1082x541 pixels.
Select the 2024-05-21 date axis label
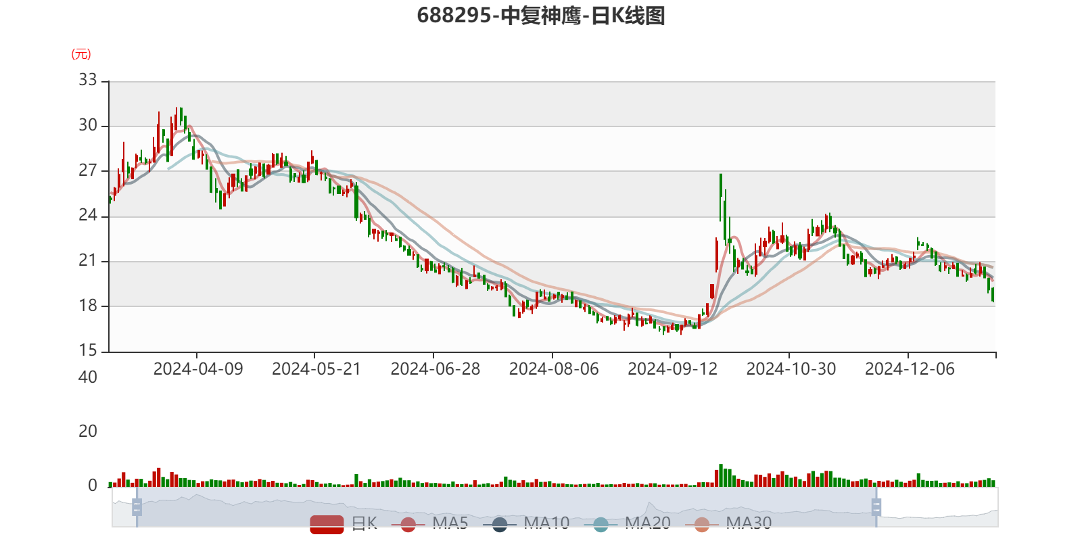tap(316, 369)
